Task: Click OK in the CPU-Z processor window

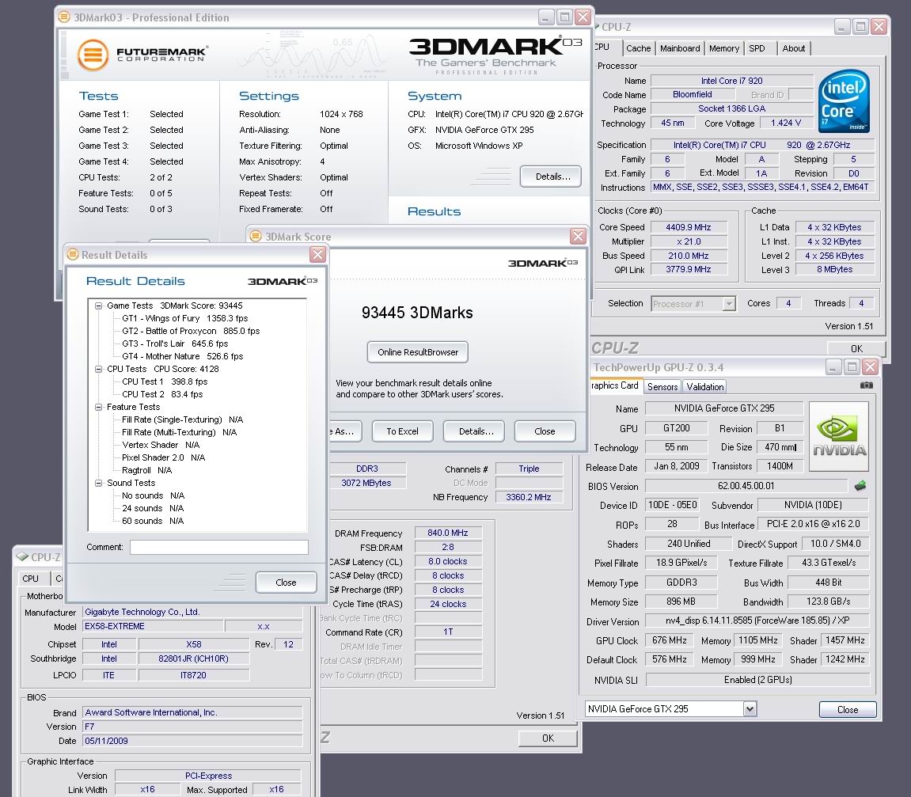Action: pos(856,348)
